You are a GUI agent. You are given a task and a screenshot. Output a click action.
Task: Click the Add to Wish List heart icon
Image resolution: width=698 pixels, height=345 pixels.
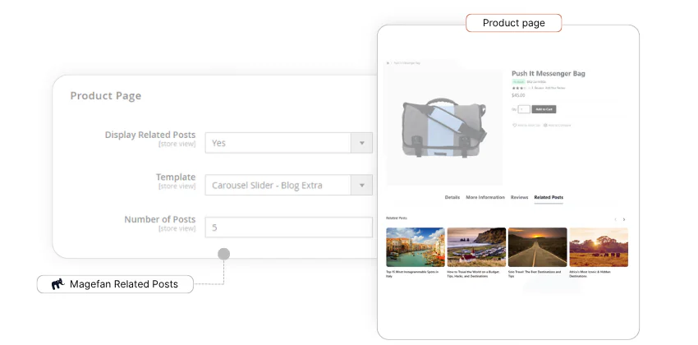pos(515,125)
